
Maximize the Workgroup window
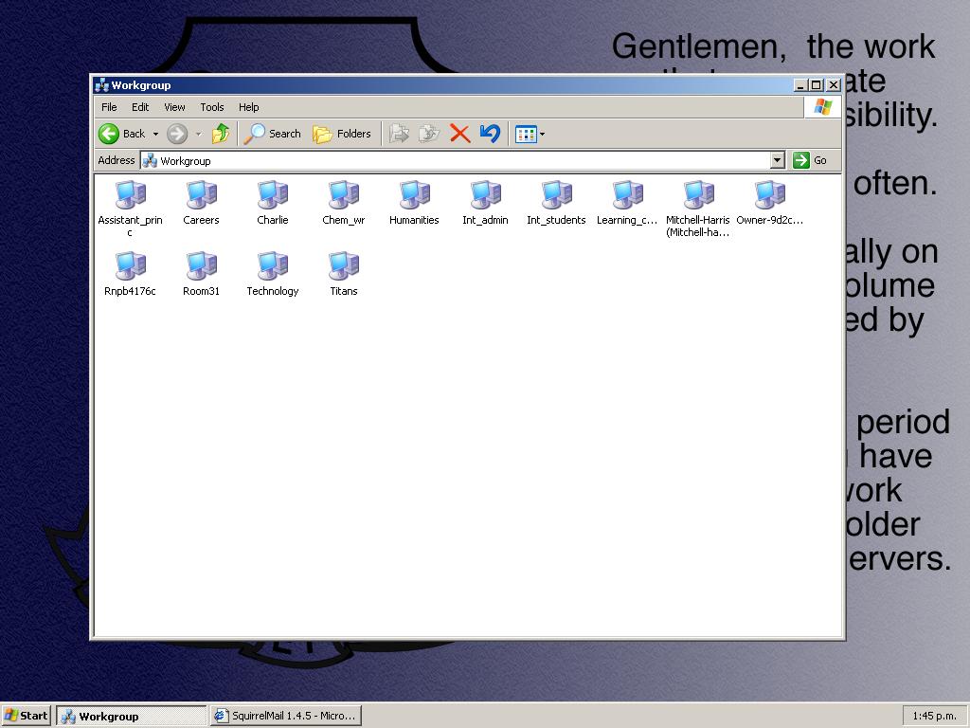tap(816, 85)
